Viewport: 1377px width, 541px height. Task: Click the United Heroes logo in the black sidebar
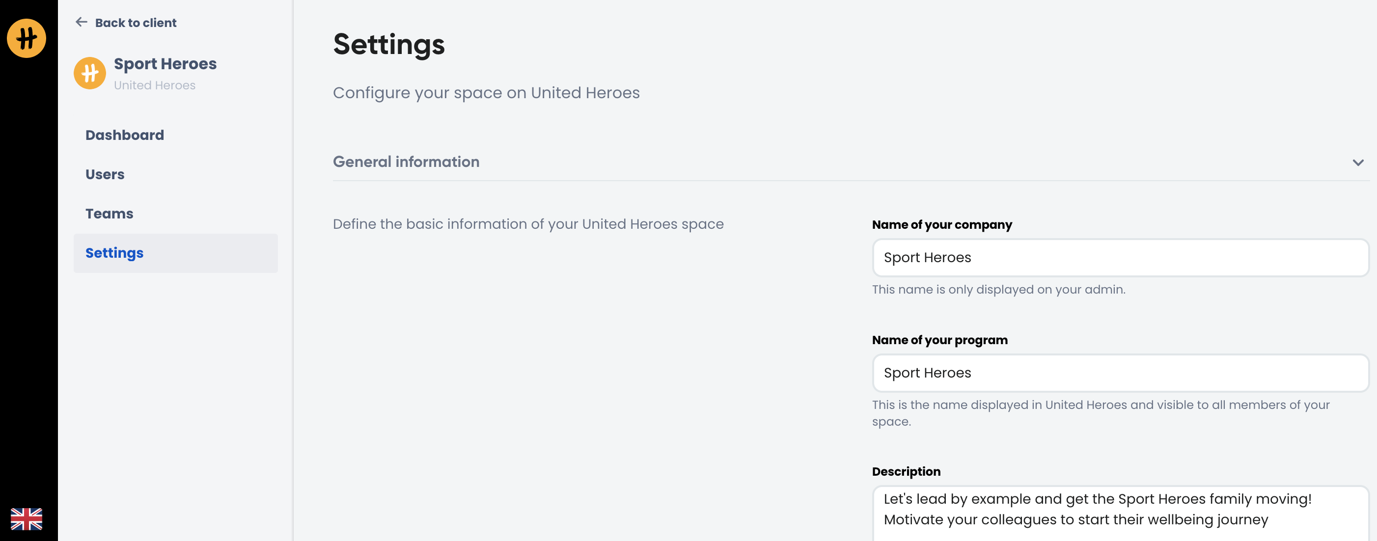click(26, 38)
